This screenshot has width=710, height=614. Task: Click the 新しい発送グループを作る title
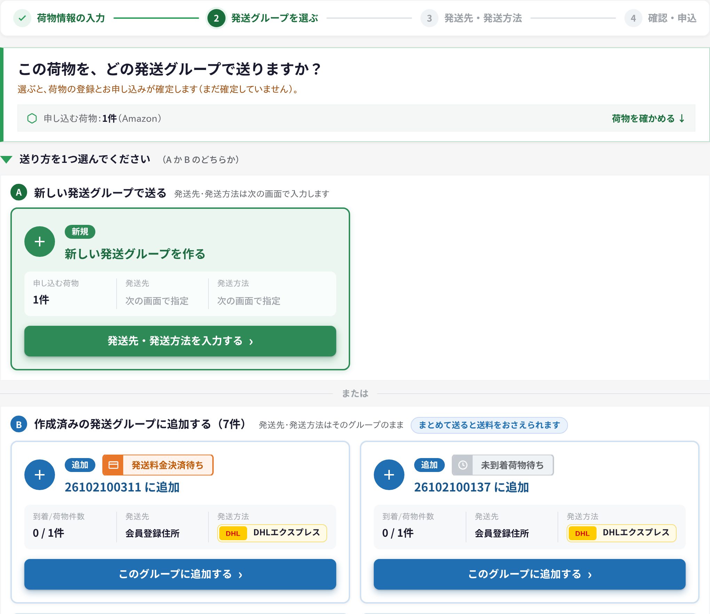click(x=135, y=254)
